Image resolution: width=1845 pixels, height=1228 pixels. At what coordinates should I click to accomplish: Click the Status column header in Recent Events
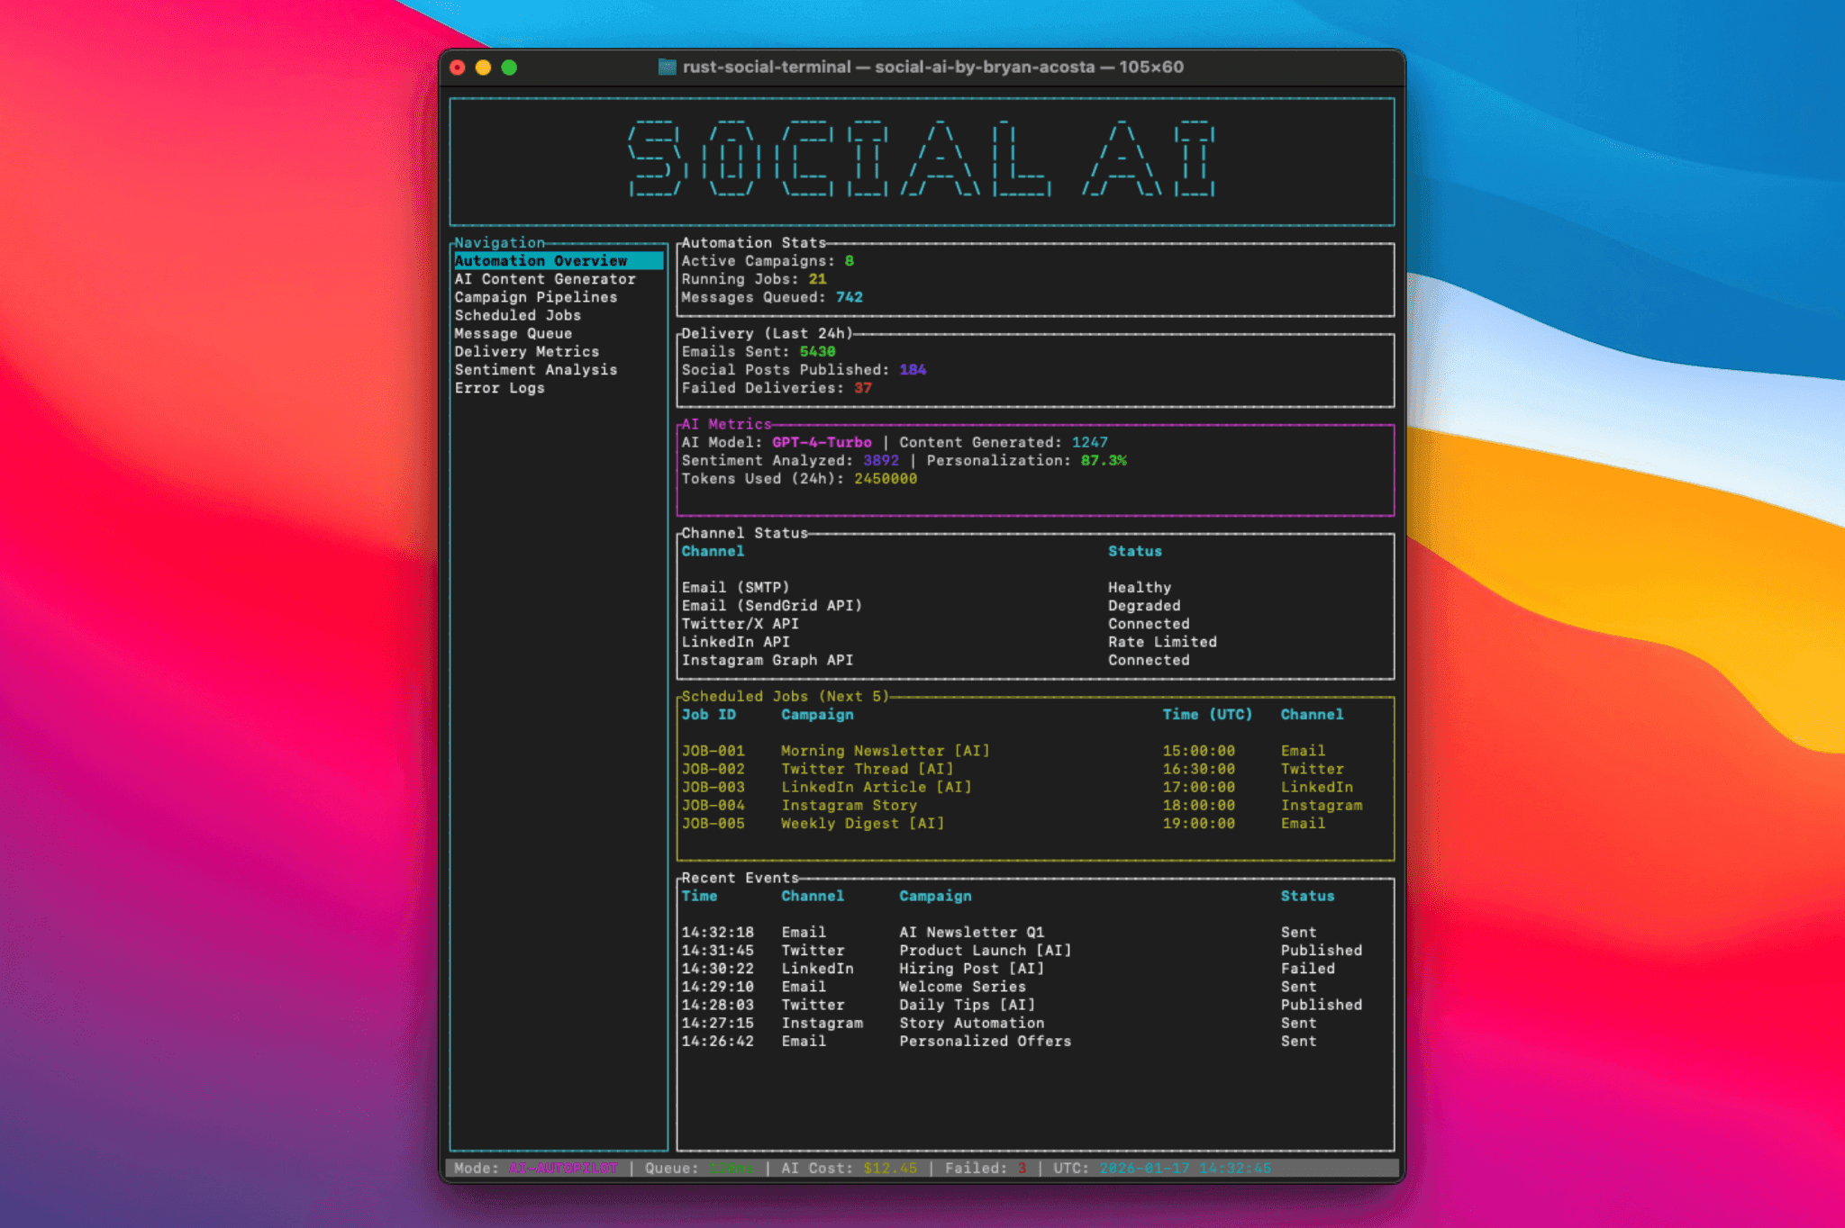click(1307, 896)
